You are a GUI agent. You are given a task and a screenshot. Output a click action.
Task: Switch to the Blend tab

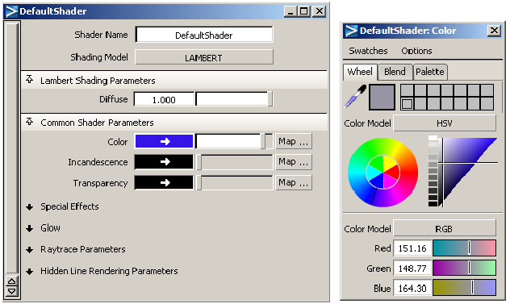pyautogui.click(x=395, y=72)
